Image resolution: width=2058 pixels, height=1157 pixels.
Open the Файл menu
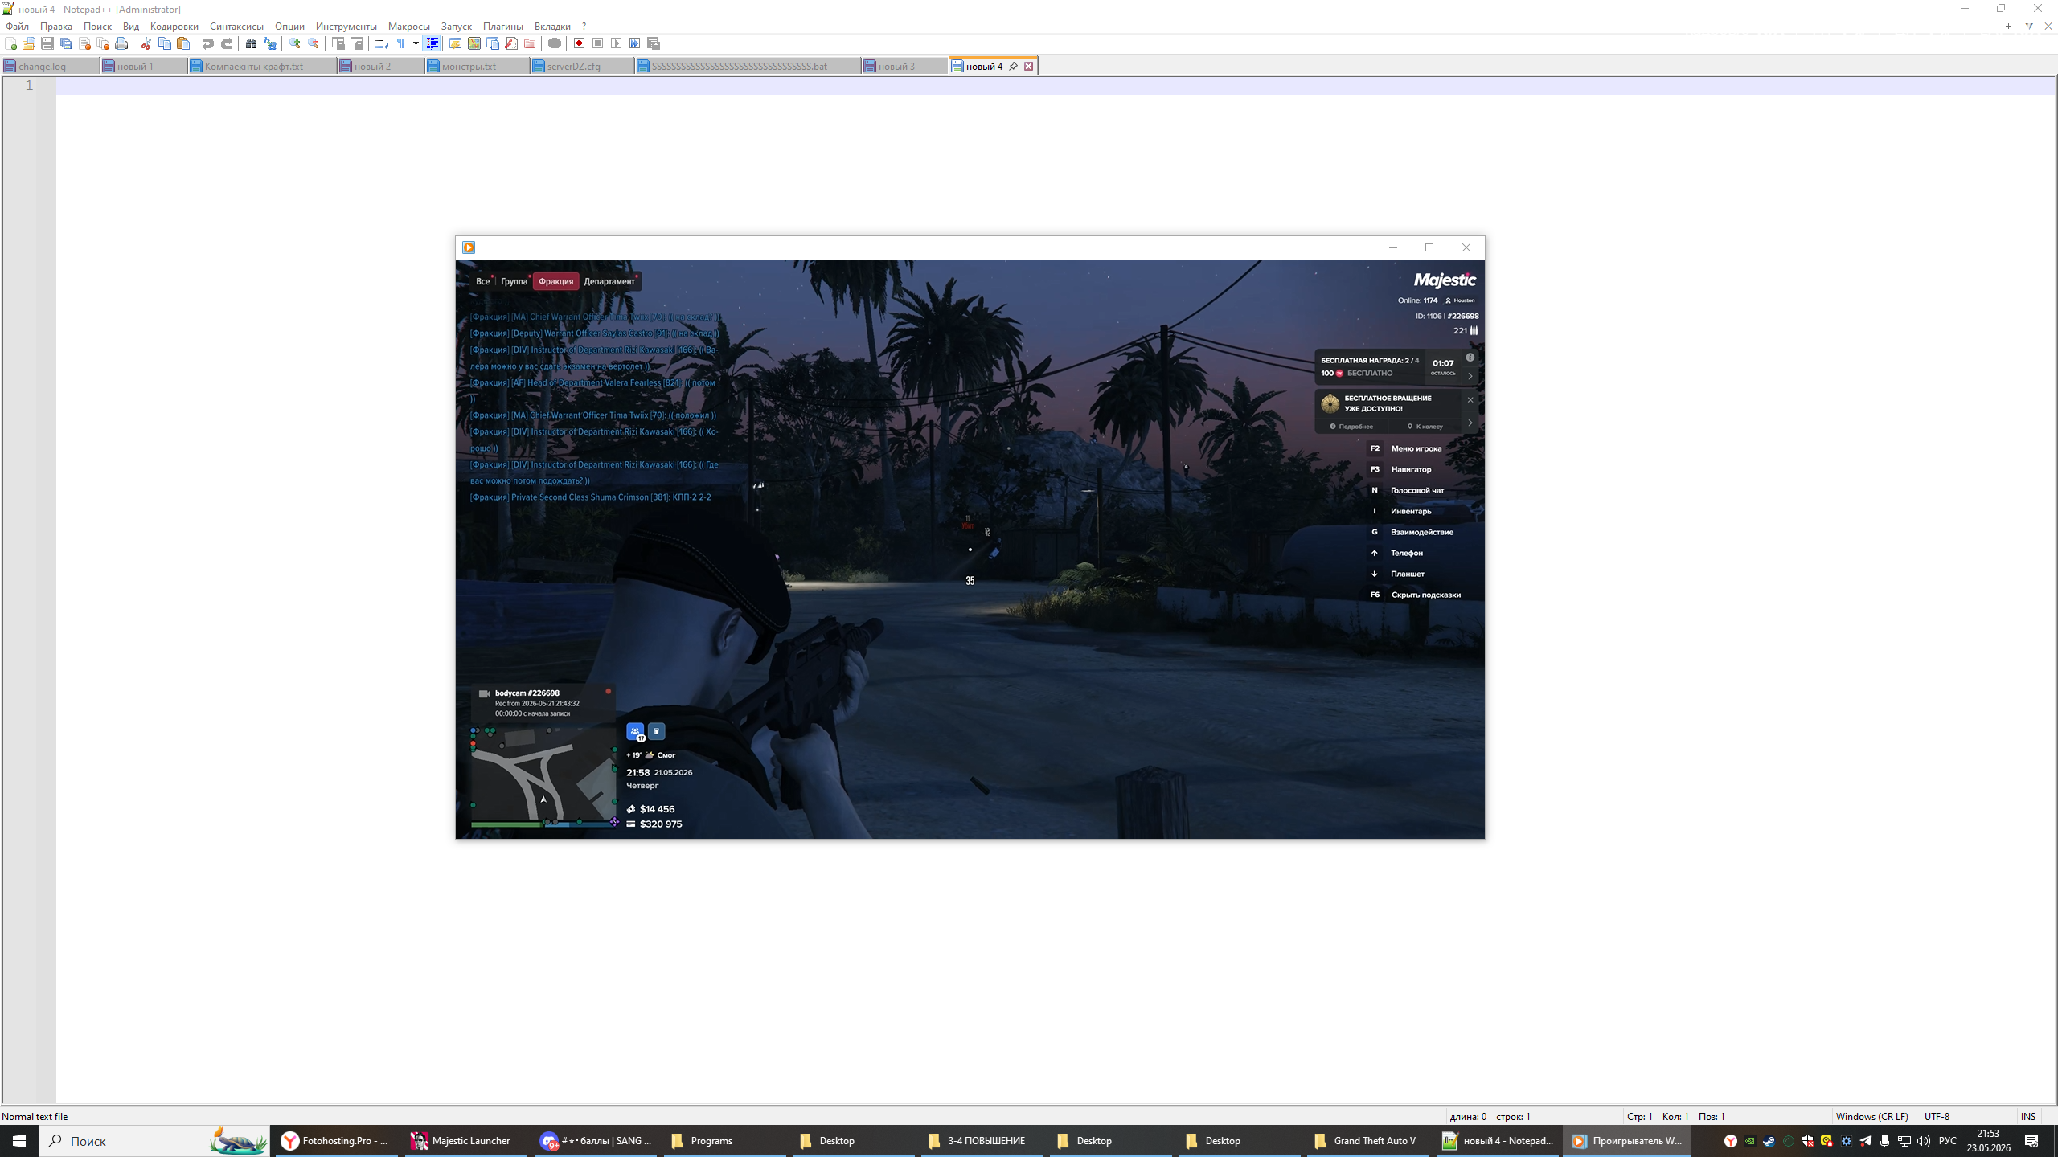tap(17, 27)
